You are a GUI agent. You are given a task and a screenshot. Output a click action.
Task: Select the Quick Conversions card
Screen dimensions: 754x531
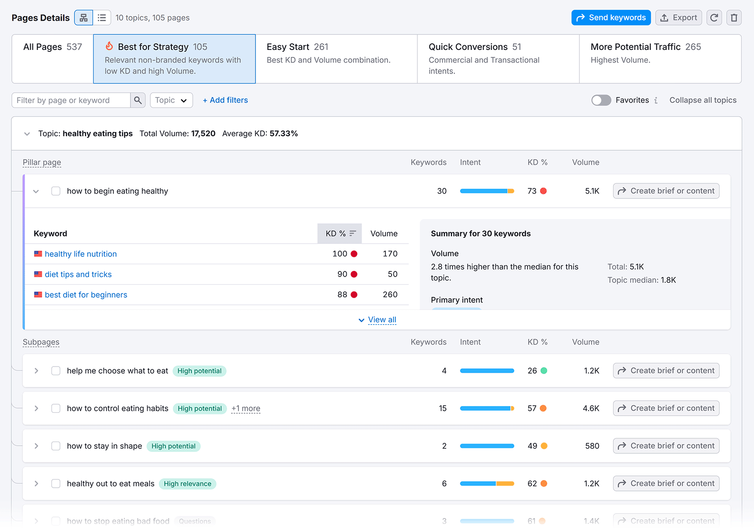coord(498,59)
